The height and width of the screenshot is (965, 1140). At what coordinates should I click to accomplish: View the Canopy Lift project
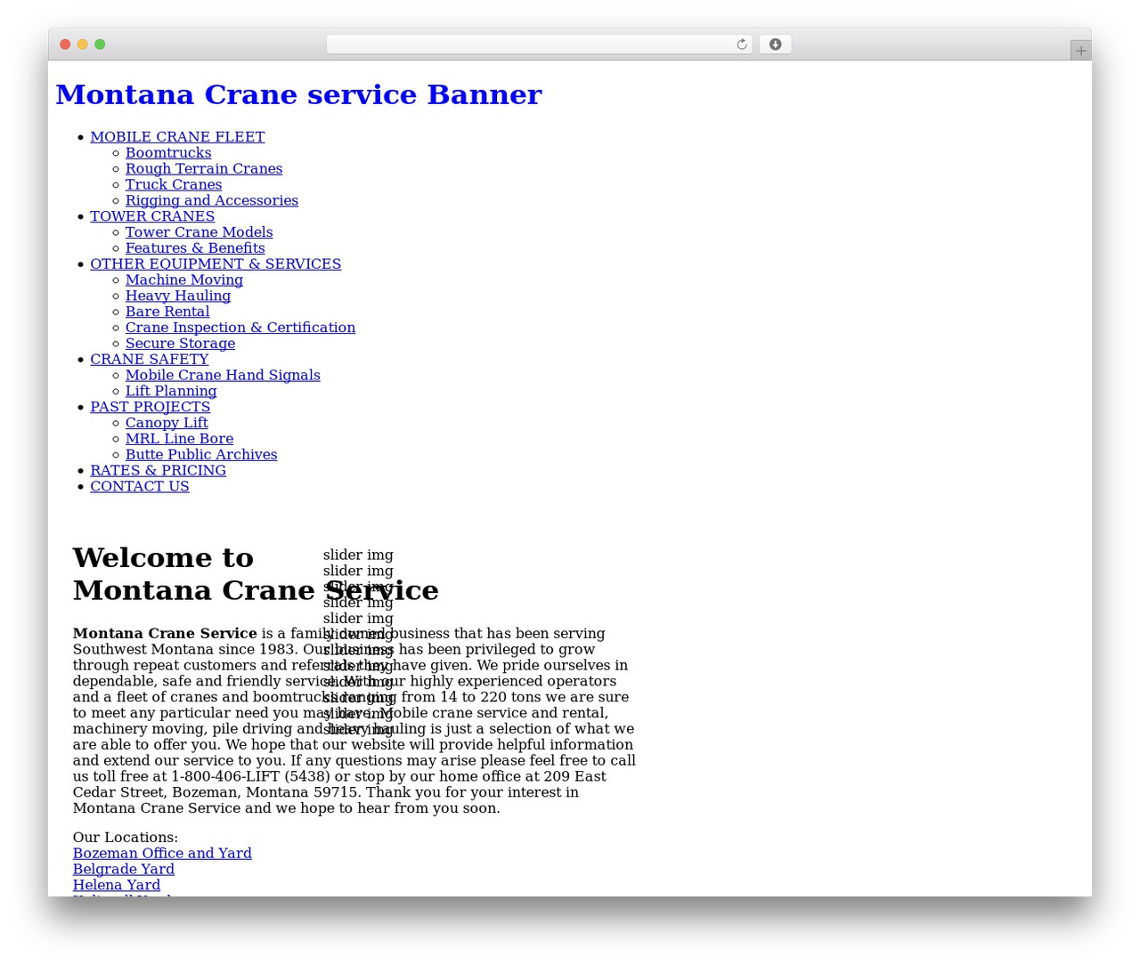point(167,424)
